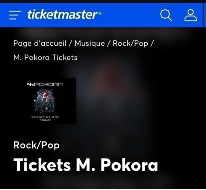Click the slash after Rock/Pop breadcrumb
Image resolution: width=206 pixels, height=190 pixels.
152,43
